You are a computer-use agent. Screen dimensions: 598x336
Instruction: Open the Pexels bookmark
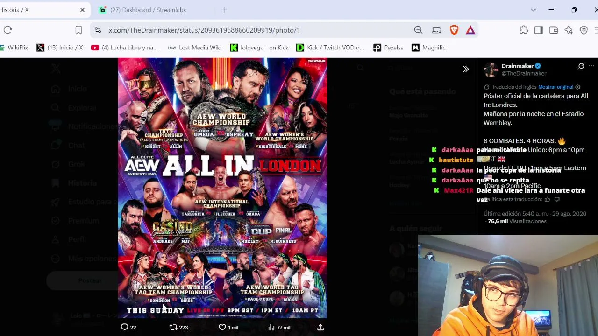[388, 48]
